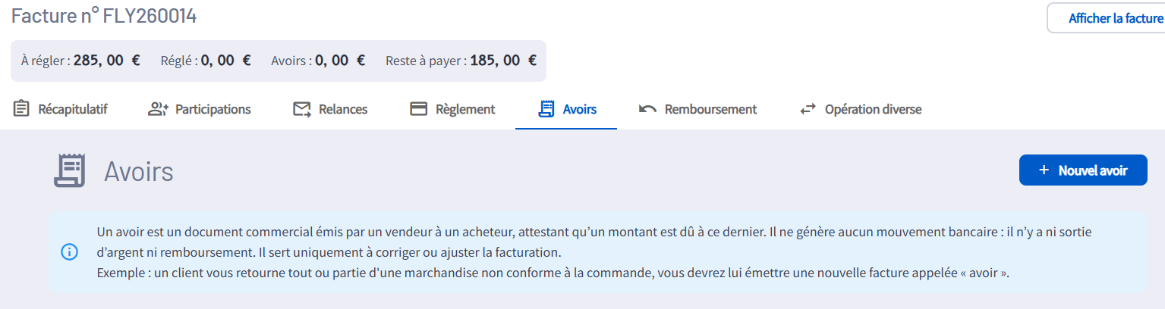Click the info icon in the blue banner

[x=69, y=252]
